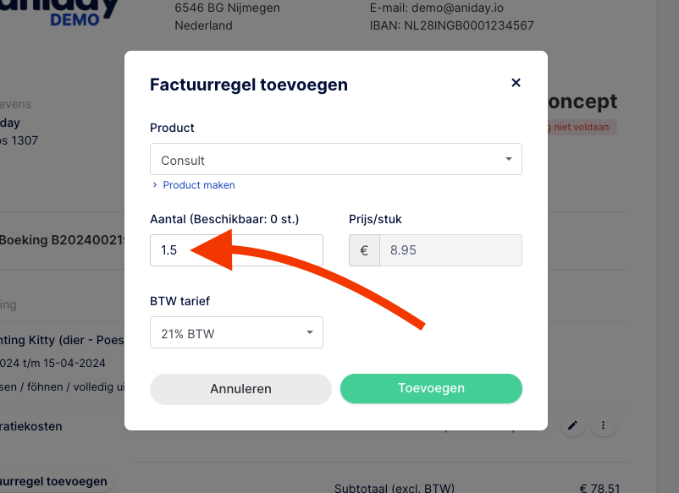Open the BTW tarief dropdown

click(x=236, y=332)
